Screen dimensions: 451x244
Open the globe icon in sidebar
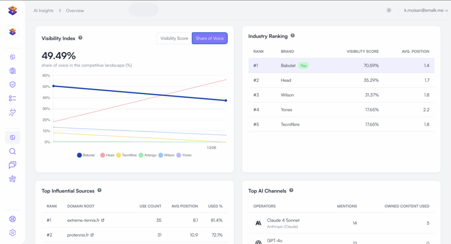pyautogui.click(x=12, y=71)
